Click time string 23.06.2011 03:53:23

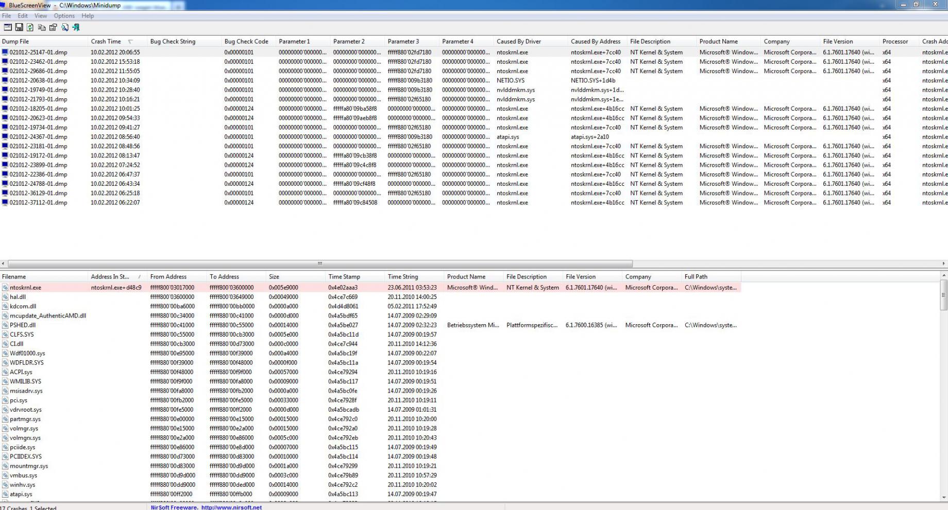(x=412, y=288)
